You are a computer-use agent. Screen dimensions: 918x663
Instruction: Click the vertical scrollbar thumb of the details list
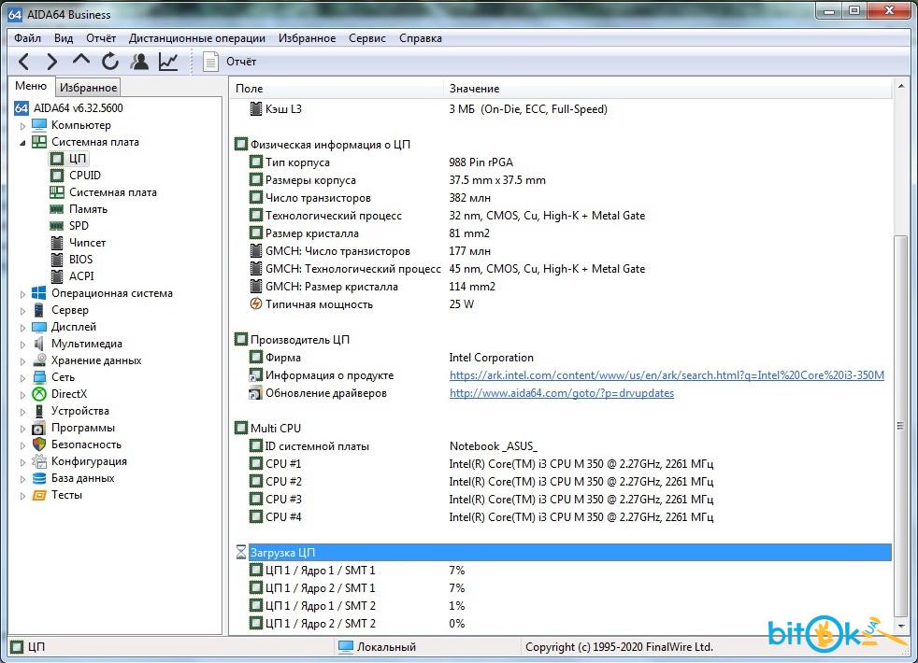pos(900,425)
